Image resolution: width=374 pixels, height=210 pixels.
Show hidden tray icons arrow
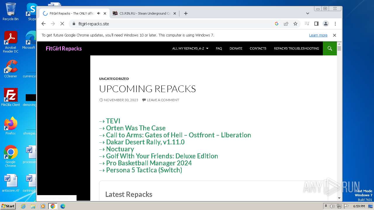[326, 206]
